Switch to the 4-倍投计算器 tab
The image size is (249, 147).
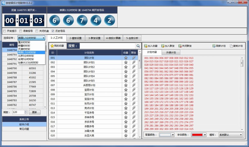113,38
